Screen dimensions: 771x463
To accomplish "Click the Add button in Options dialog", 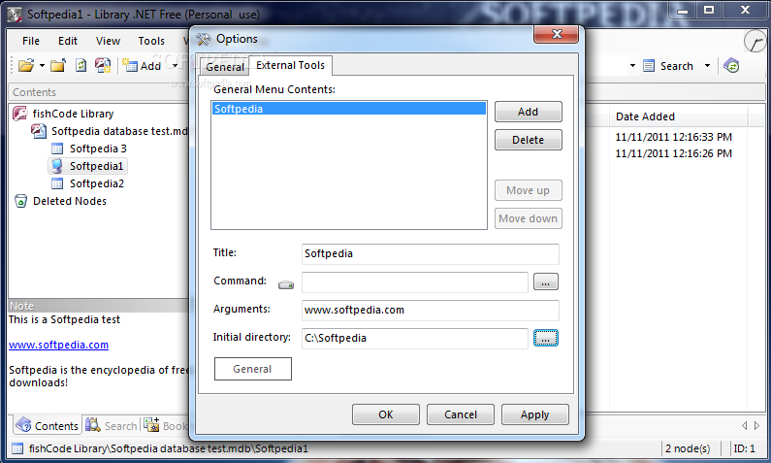I will click(529, 112).
